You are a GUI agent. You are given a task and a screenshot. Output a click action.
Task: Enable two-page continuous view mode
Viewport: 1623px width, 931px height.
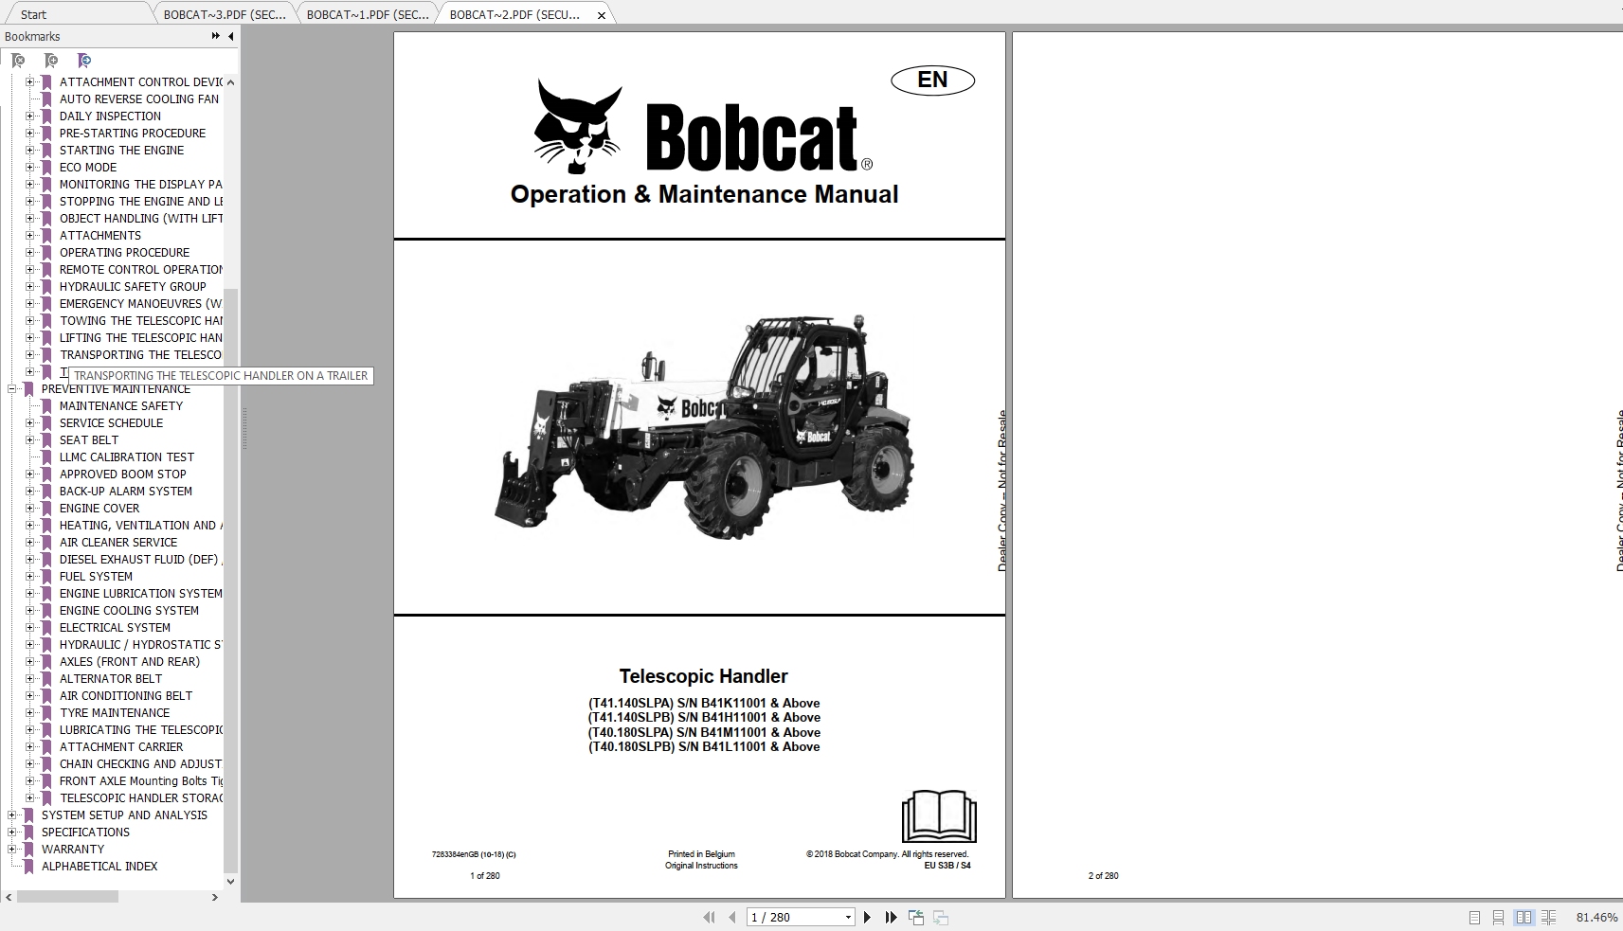click(x=1549, y=917)
